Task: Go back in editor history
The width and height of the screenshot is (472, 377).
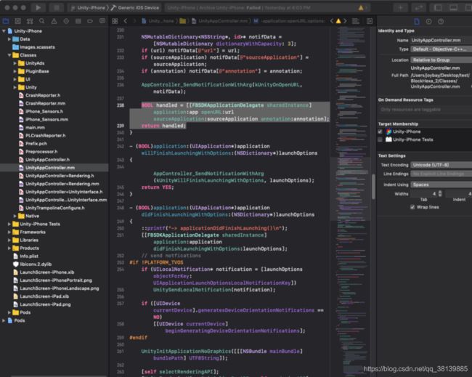Action: (x=126, y=21)
